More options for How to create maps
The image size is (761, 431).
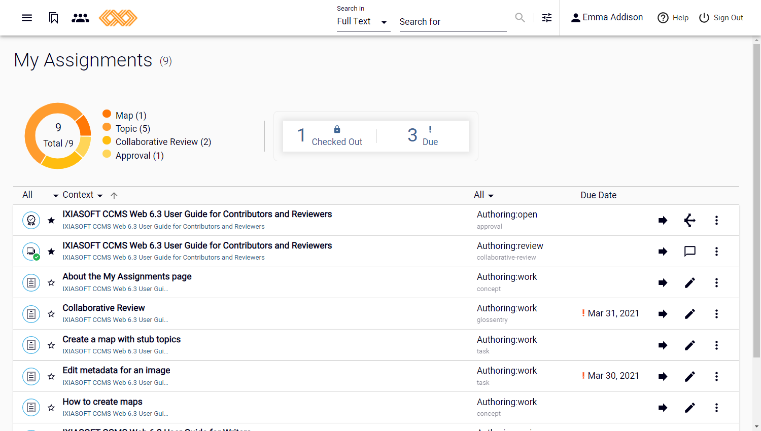[x=716, y=408]
